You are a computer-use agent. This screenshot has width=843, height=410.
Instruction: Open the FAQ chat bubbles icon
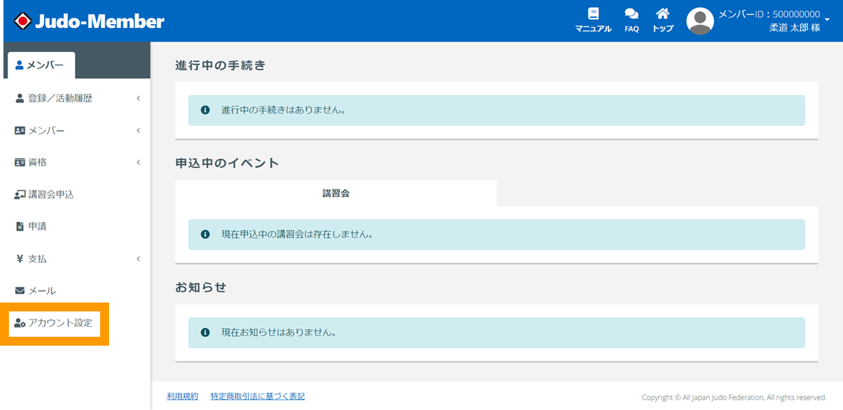632,14
